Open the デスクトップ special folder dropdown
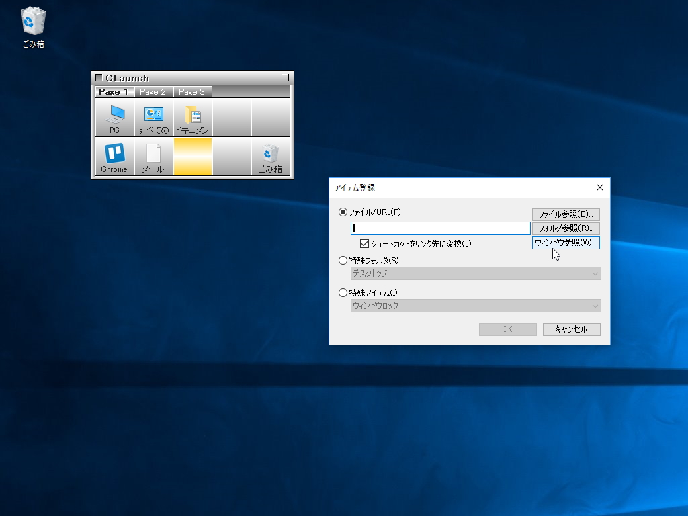Image resolution: width=688 pixels, height=516 pixels. pyautogui.click(x=474, y=273)
